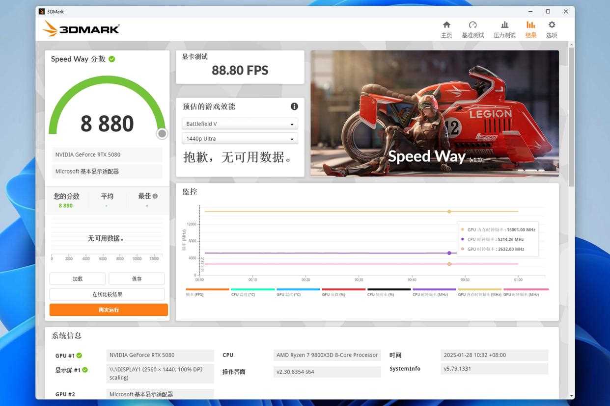Click the Speed Way preview image
Screen dimensions: 610x406
[435, 113]
